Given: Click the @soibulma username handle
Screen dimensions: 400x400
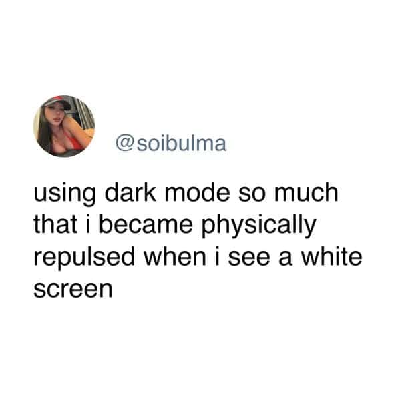Looking at the screenshot, I should pyautogui.click(x=171, y=144).
